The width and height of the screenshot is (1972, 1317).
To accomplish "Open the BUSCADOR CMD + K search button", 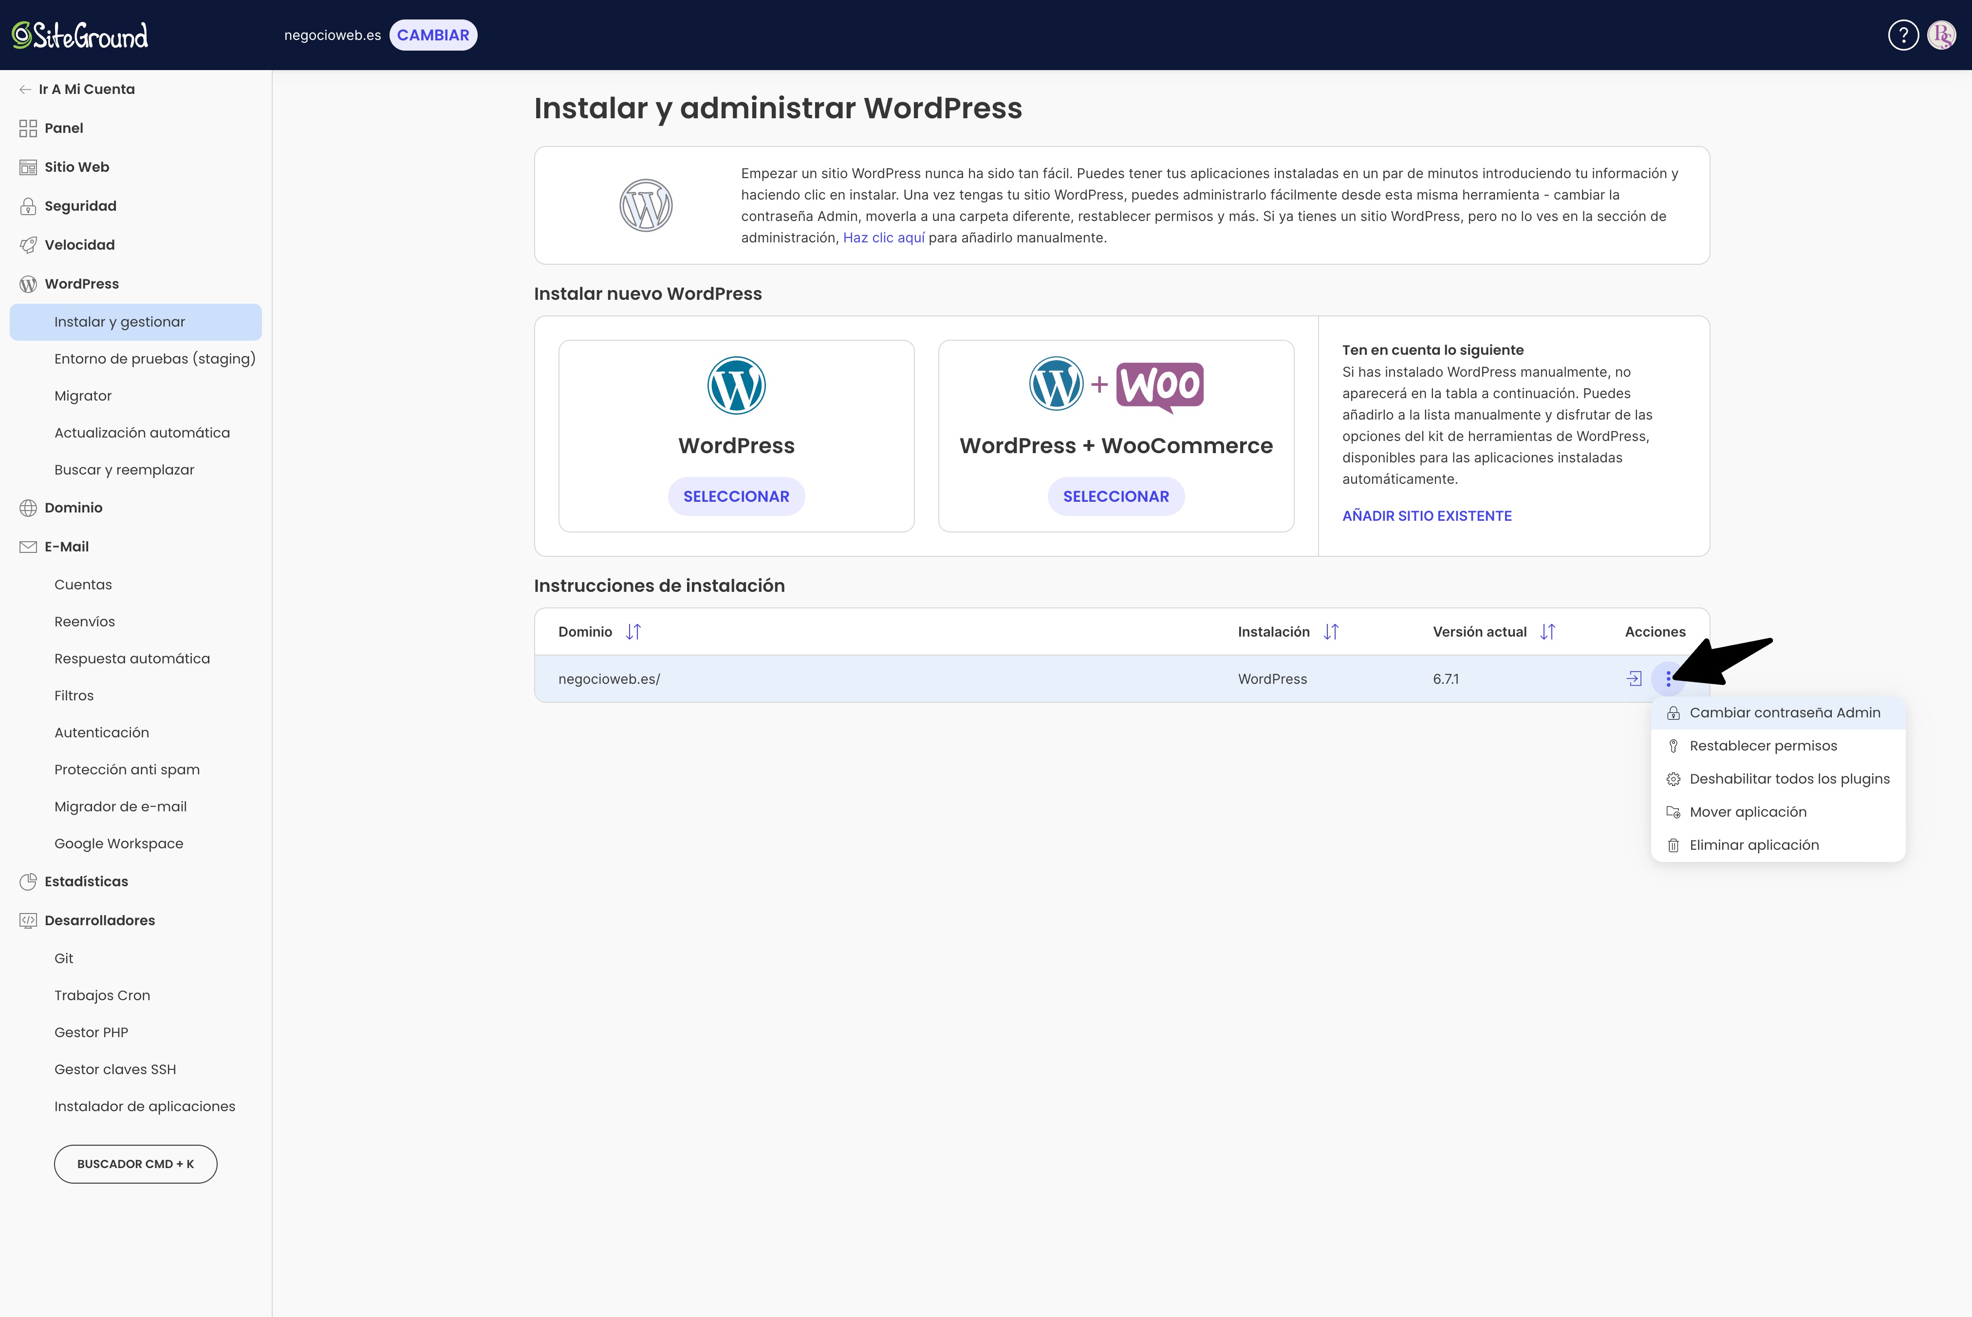I will tap(135, 1164).
